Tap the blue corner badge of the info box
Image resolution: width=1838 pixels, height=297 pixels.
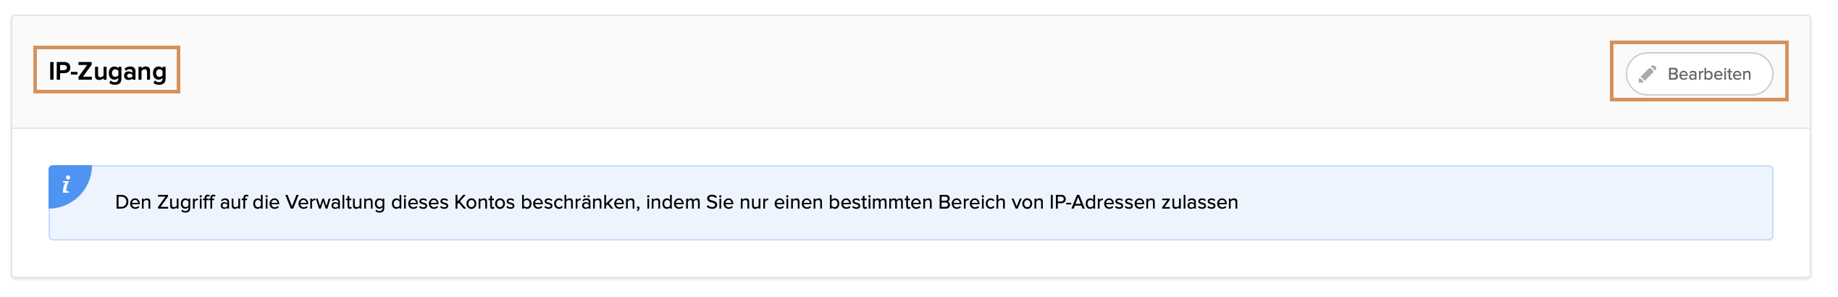(68, 185)
